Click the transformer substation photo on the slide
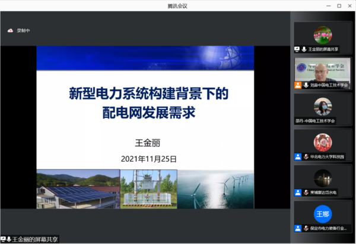This screenshot has height=244, width=356. (148, 189)
